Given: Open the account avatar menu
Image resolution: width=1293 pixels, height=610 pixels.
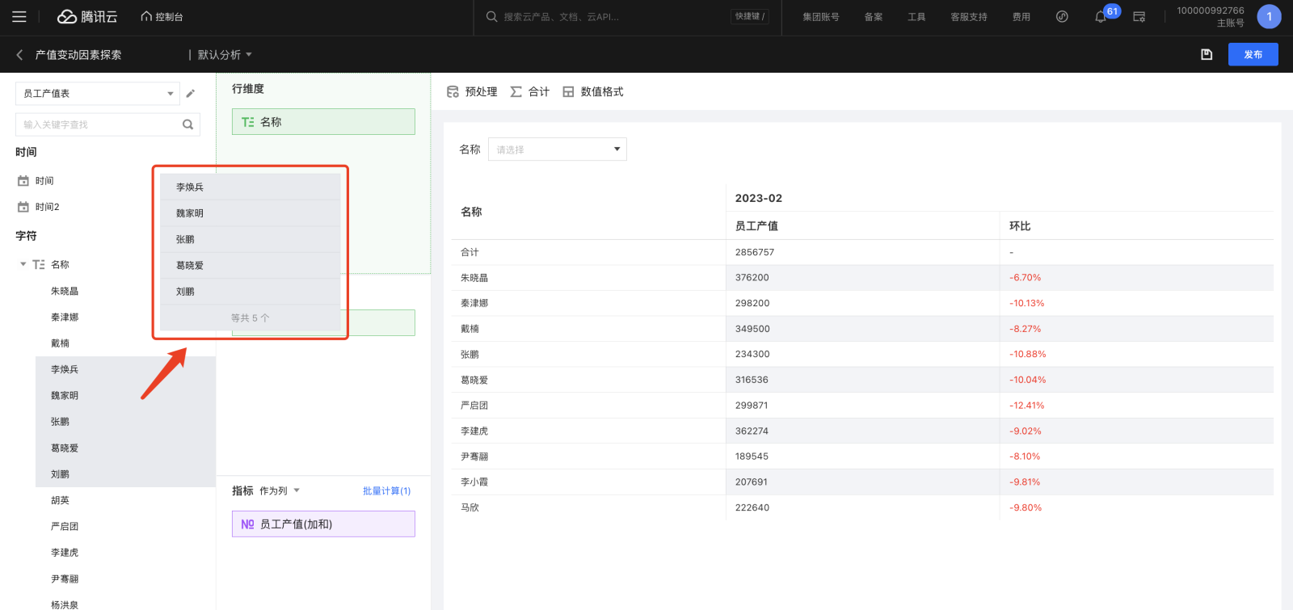Looking at the screenshot, I should [1269, 17].
